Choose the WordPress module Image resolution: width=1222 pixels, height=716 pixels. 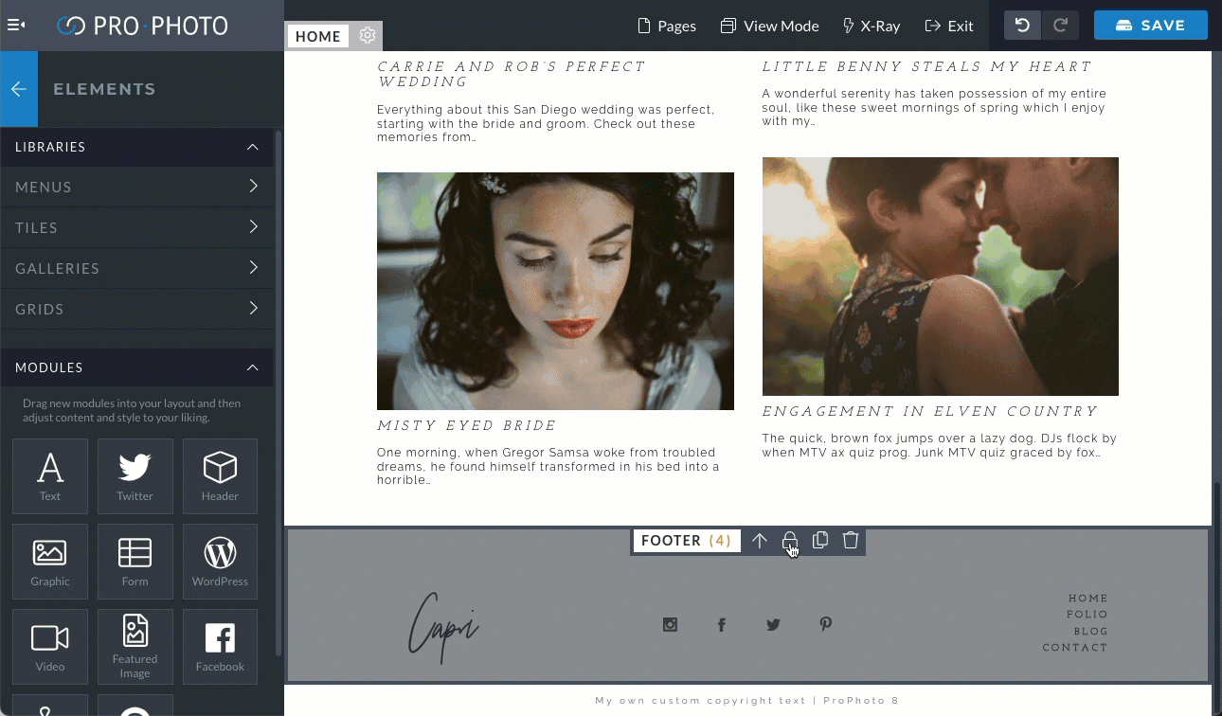[220, 562]
